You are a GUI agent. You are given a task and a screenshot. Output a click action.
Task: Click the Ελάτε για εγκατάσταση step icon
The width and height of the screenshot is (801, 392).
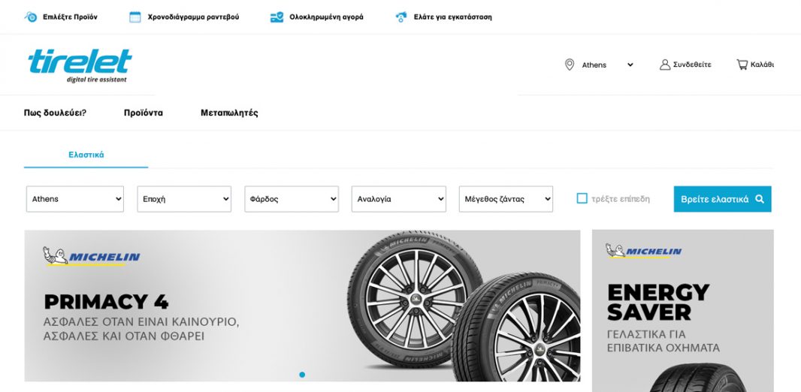point(401,17)
